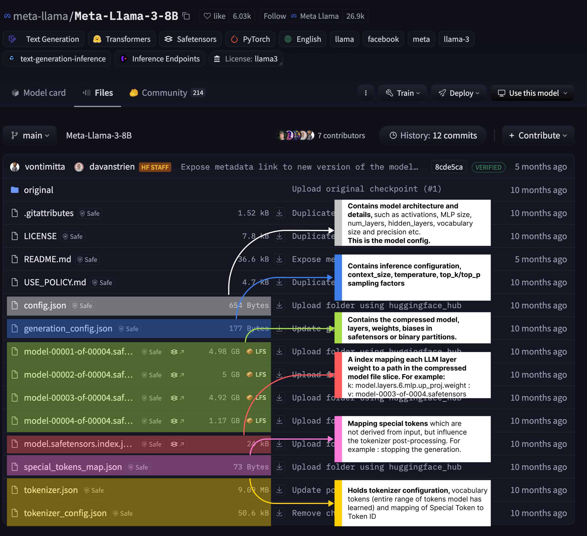Download the README.md file

(279, 259)
